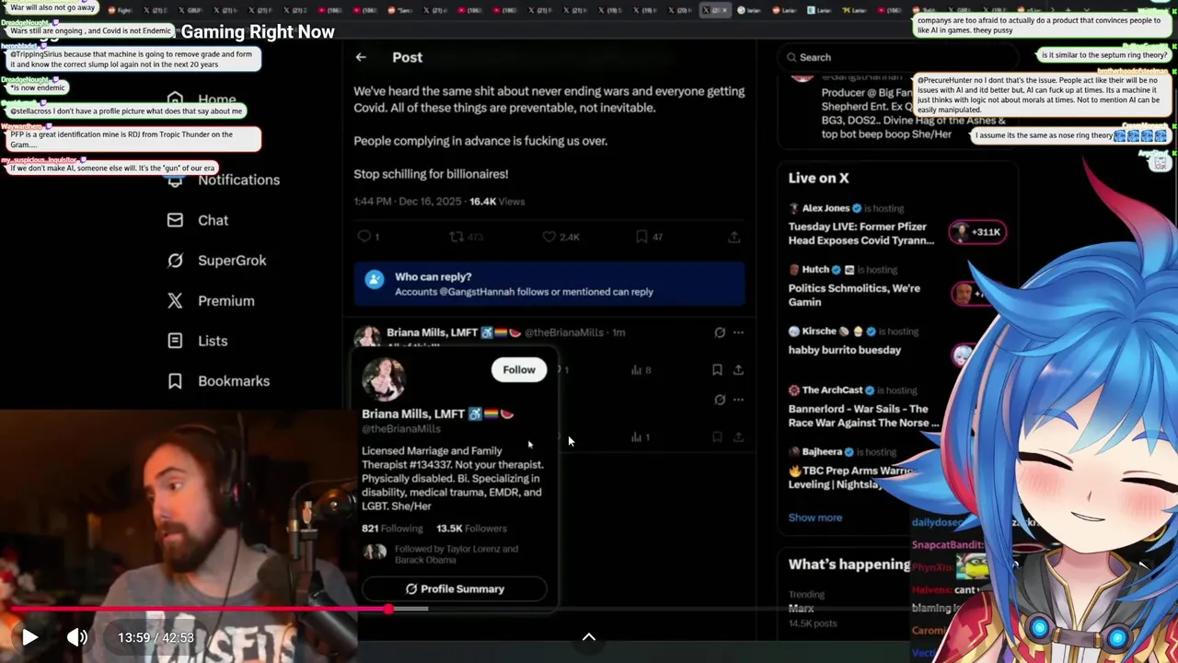Click the Grok icon on Briana Mills reply
1178x663 pixels.
point(720,332)
